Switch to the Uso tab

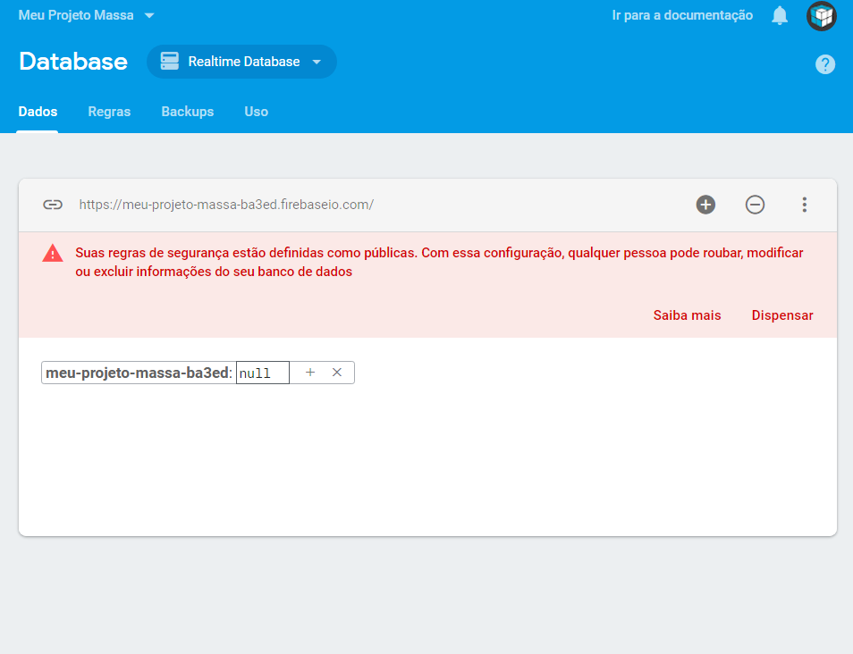257,112
